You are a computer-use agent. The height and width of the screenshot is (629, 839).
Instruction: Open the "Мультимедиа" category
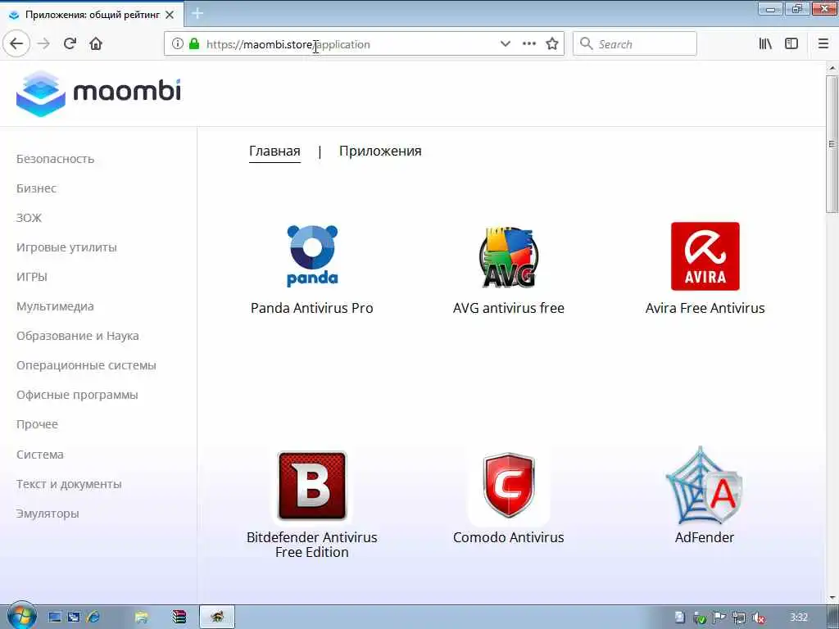[55, 306]
